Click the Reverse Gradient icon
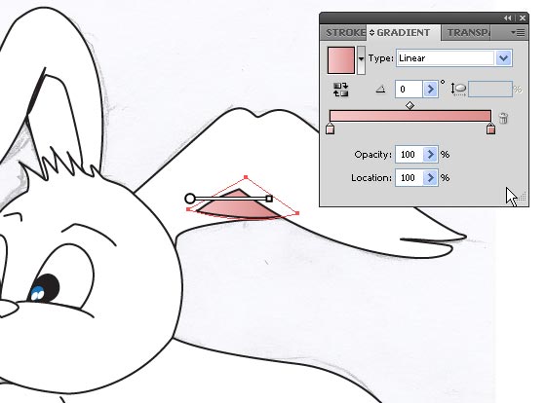546x403 pixels. (x=340, y=90)
